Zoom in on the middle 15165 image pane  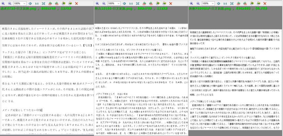click(97, 4)
